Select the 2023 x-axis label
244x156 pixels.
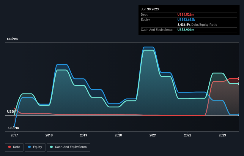point(222,135)
